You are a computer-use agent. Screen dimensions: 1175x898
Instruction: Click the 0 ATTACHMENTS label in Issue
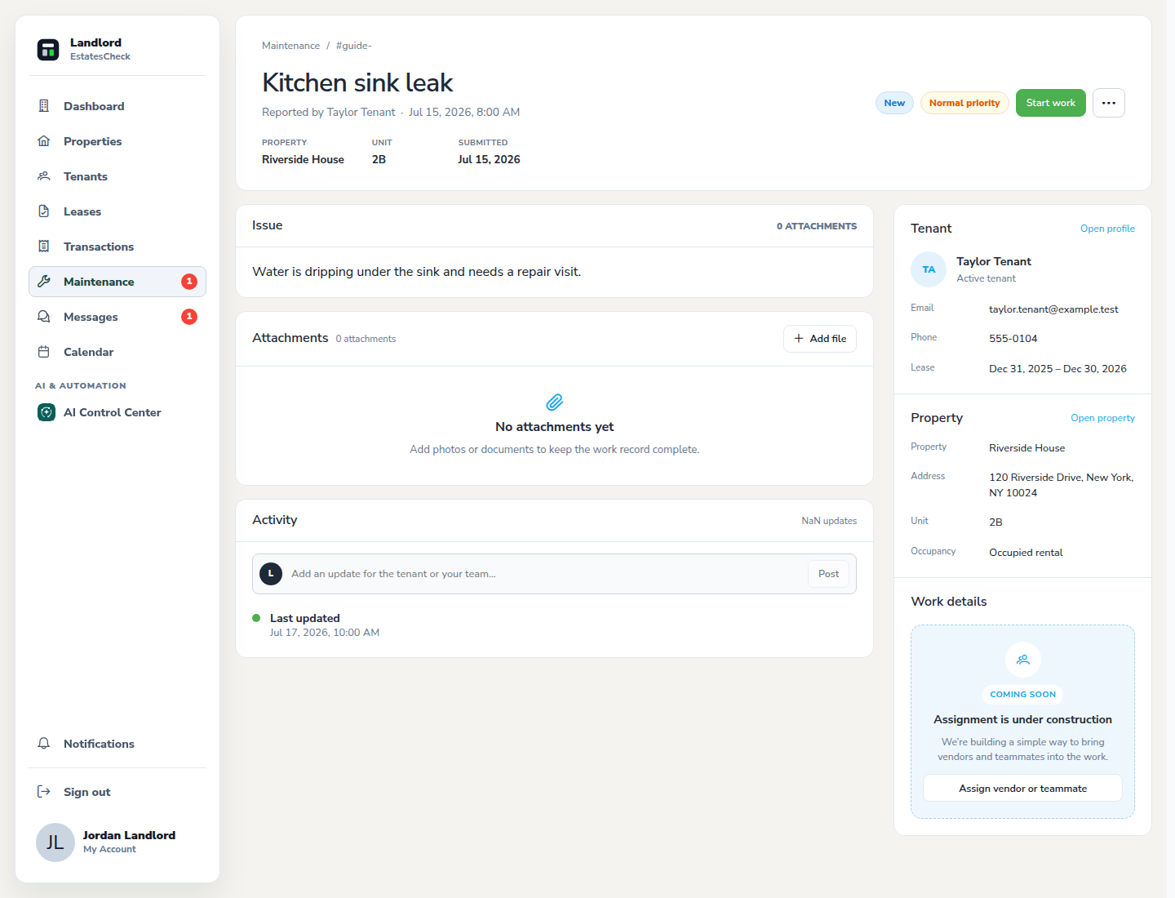click(817, 226)
